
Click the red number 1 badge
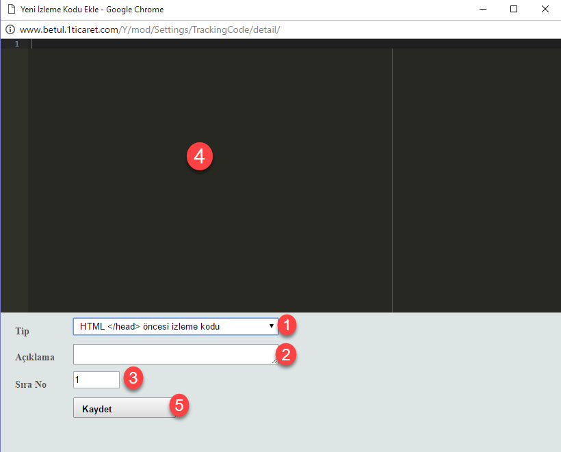pos(289,325)
